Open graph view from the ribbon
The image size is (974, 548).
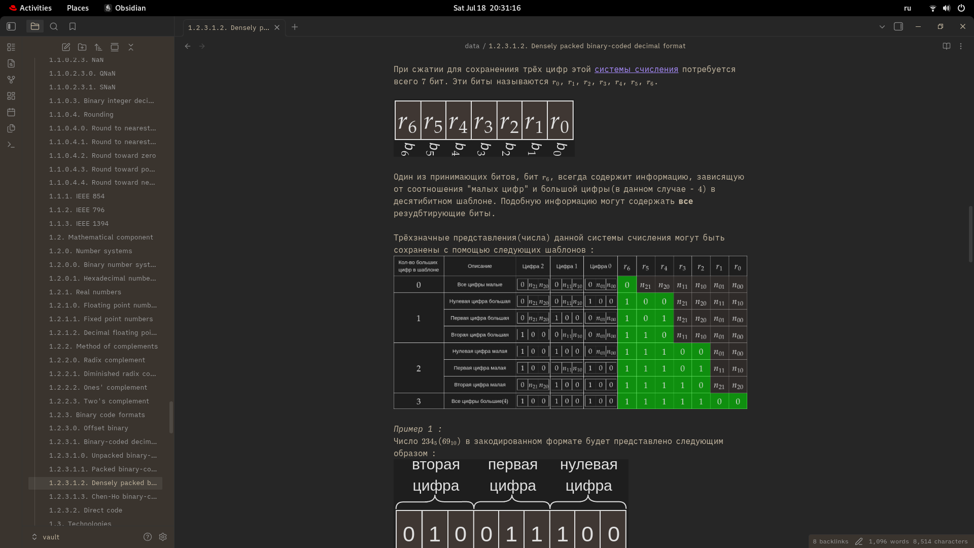tap(11, 80)
